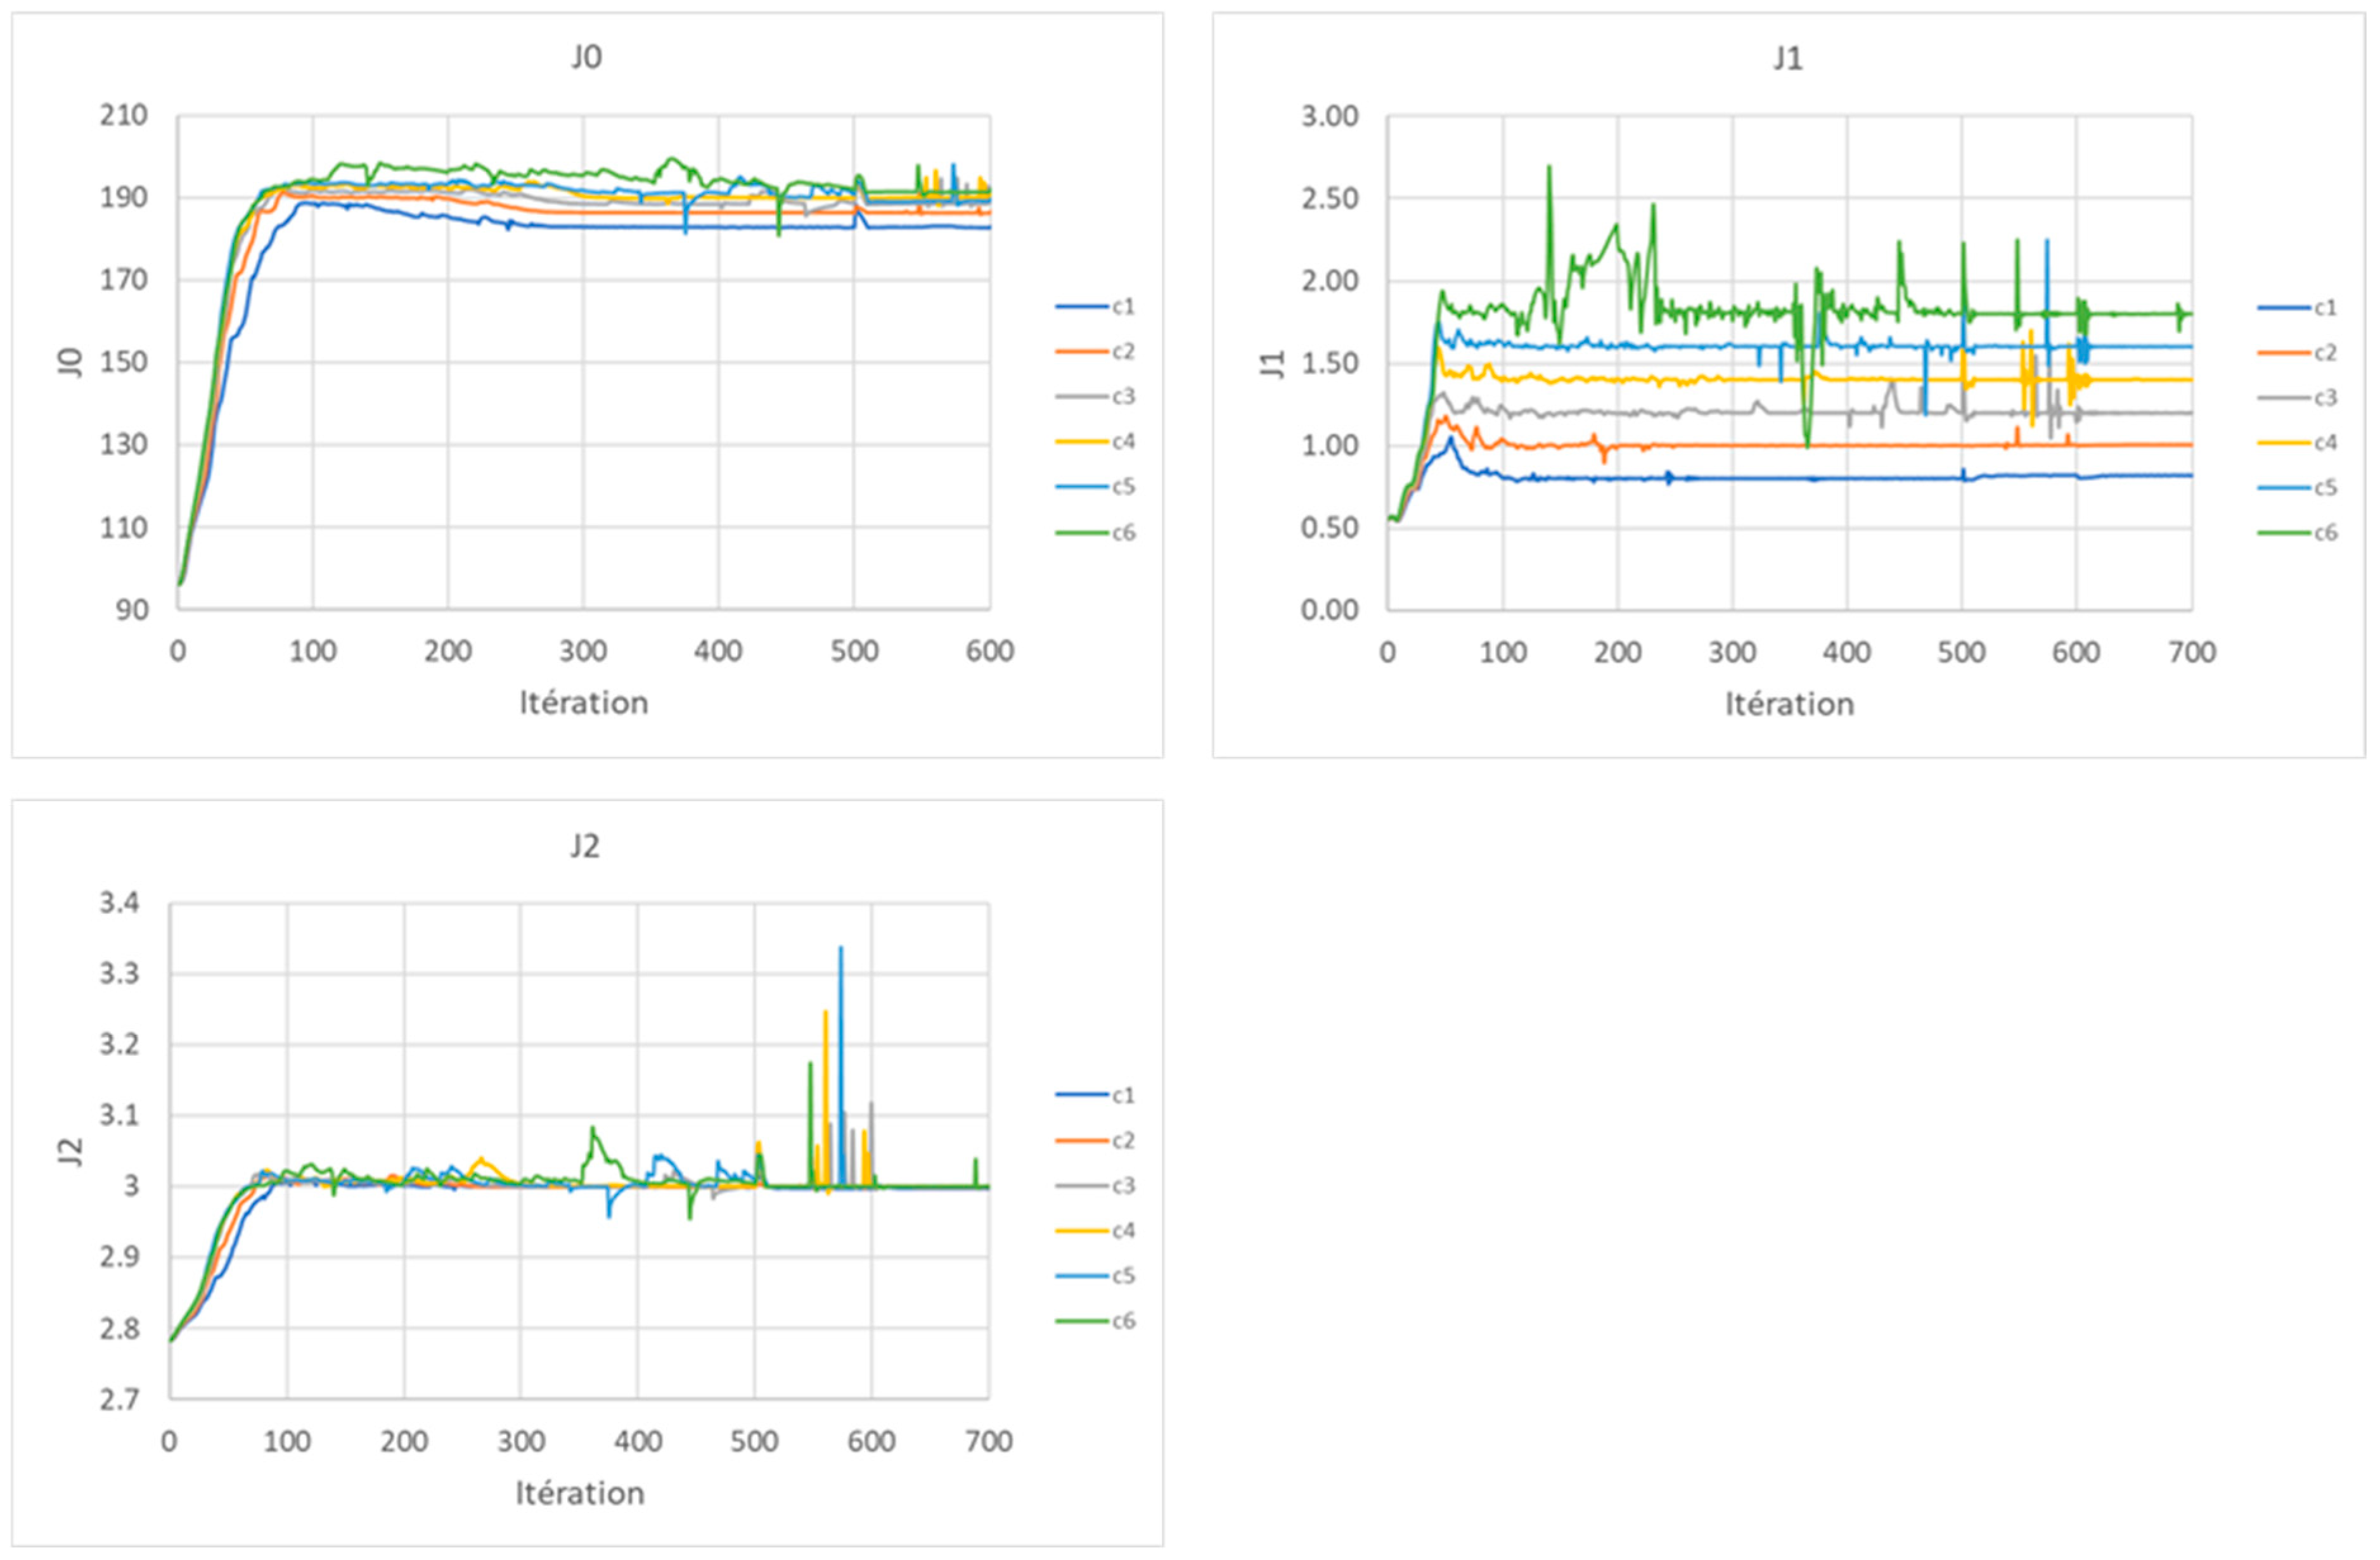The width and height of the screenshot is (2380, 1560).
Task: Click the 3.00 tick label on J1 axis
Action: pos(1329,116)
